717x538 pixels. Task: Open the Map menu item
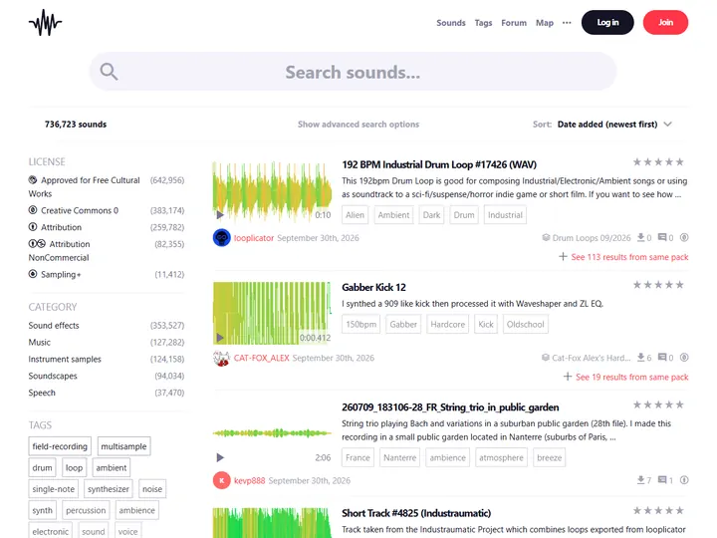545,23
